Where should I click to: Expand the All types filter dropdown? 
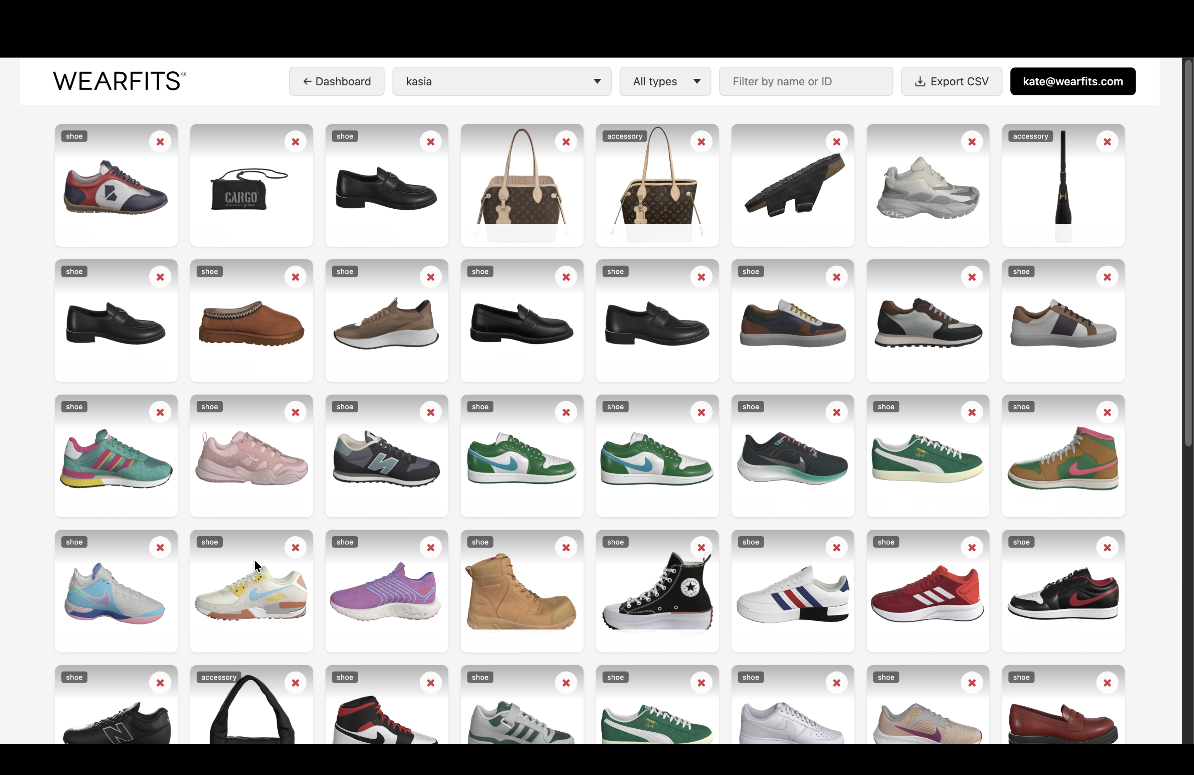click(x=665, y=81)
